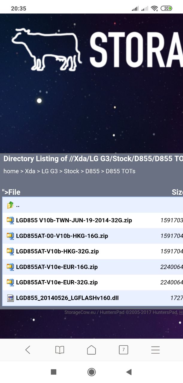Open the '..' parent folder link
Screen dimensions: 183x383
(18, 206)
